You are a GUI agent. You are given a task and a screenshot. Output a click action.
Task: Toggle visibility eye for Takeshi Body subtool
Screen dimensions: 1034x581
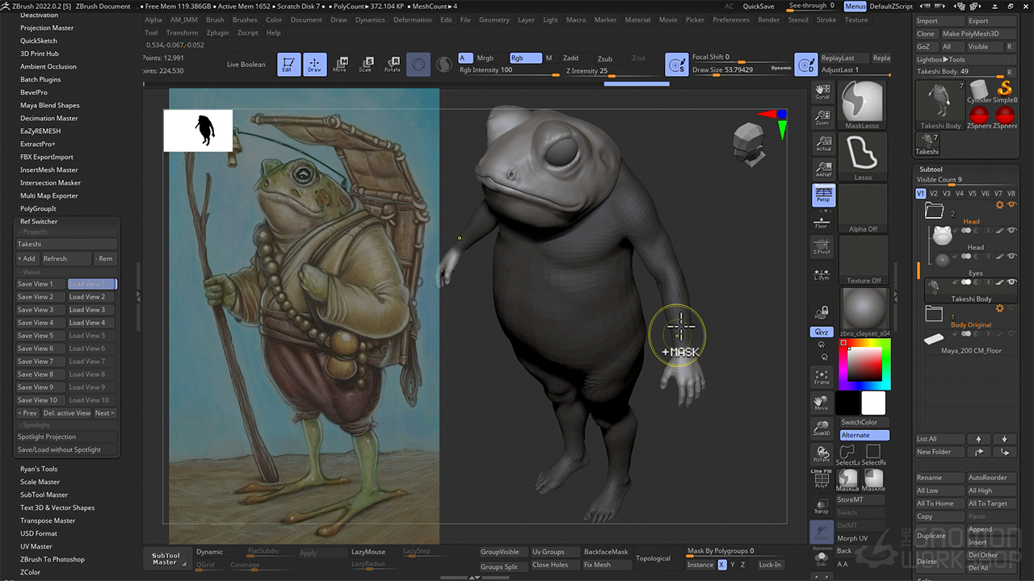pos(1011,282)
